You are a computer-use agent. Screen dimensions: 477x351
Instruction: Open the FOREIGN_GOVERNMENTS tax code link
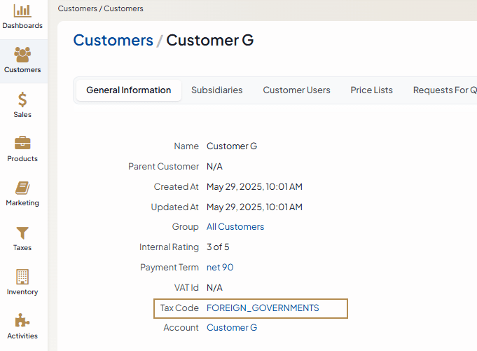point(263,308)
